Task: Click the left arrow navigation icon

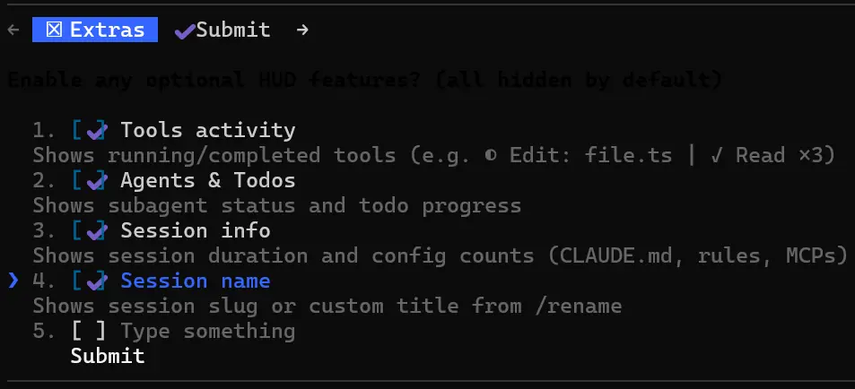Action: click(13, 30)
